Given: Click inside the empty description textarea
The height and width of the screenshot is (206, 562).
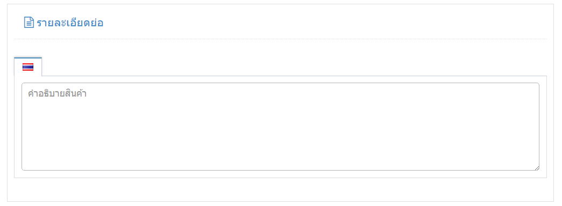Looking at the screenshot, I should (x=280, y=127).
